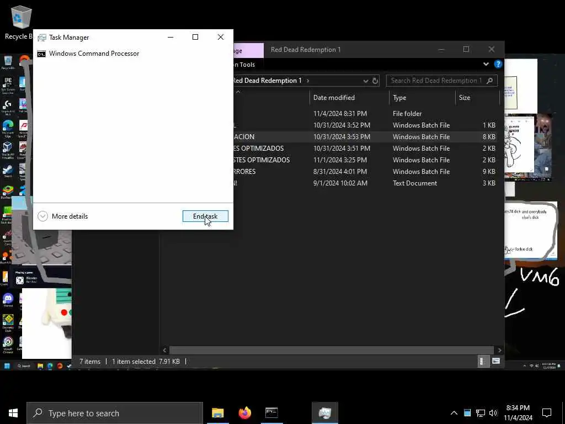Select STES OPTIMIZADOS file from 11/1/2024
The height and width of the screenshot is (424, 565).
click(366, 160)
